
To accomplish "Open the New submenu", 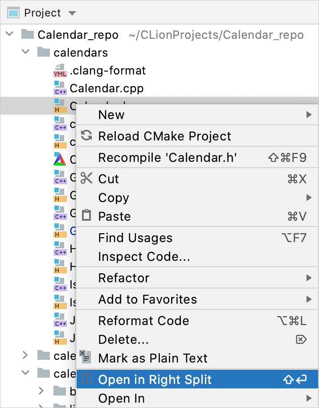I will coord(110,115).
